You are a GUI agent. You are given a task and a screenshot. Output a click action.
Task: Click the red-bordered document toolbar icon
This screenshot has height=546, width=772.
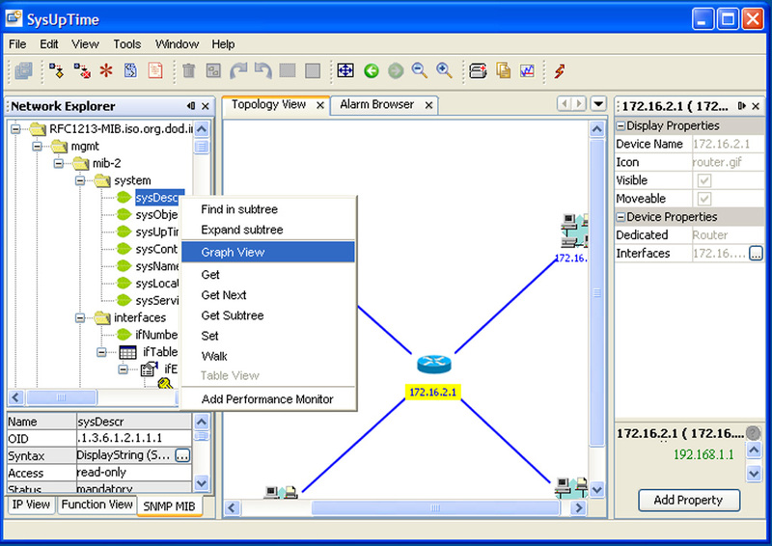pyautogui.click(x=155, y=70)
